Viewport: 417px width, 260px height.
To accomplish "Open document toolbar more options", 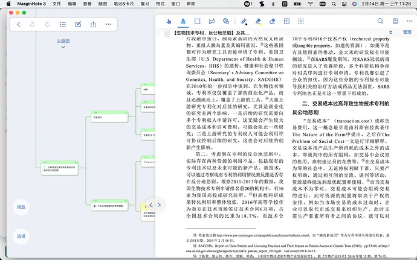I will (x=410, y=21).
